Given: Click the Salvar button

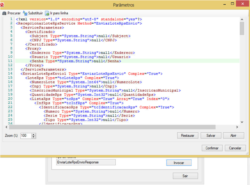Looking at the screenshot, I should pos(211,135).
